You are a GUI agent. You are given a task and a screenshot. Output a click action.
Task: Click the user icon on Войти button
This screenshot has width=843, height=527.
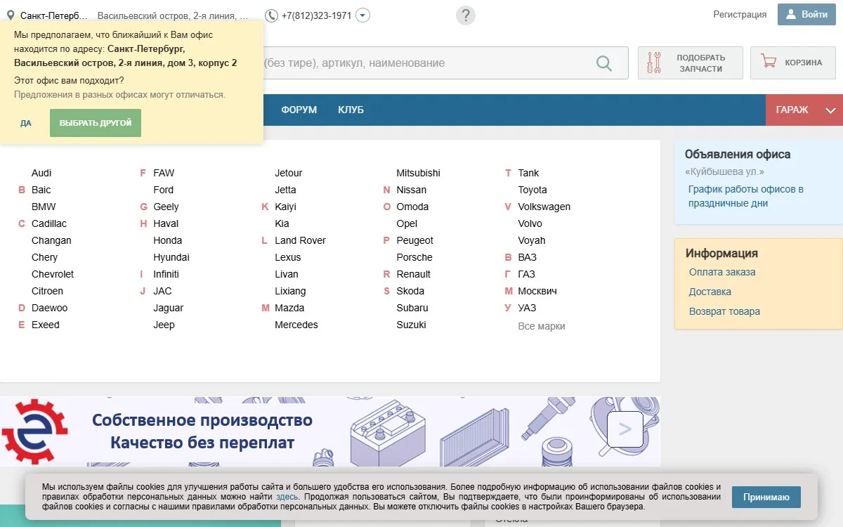(791, 14)
